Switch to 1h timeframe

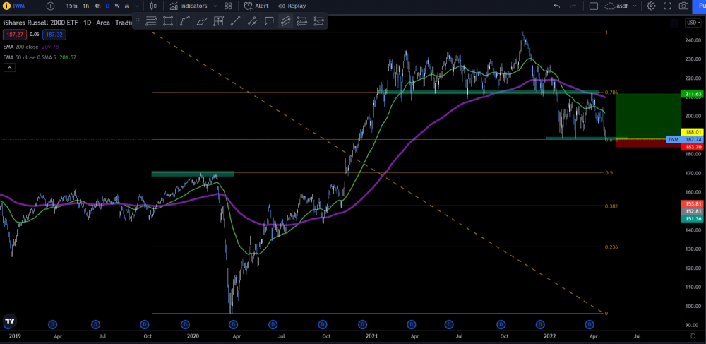tap(85, 6)
